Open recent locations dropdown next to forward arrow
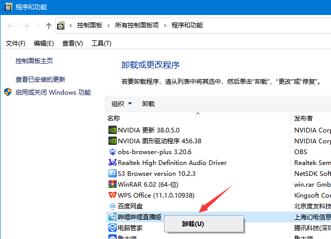 [38, 26]
